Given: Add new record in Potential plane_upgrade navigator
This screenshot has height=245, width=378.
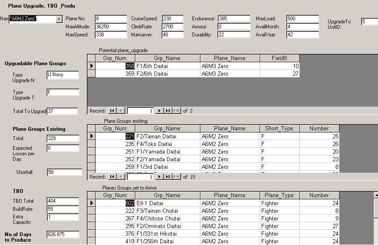Looking at the screenshot, I should (x=176, y=111).
